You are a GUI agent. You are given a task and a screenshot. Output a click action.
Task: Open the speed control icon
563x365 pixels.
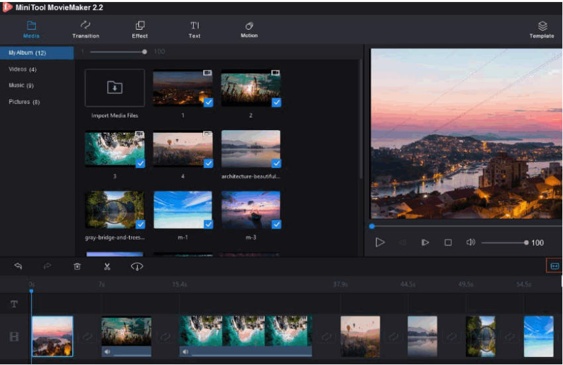coord(137,266)
